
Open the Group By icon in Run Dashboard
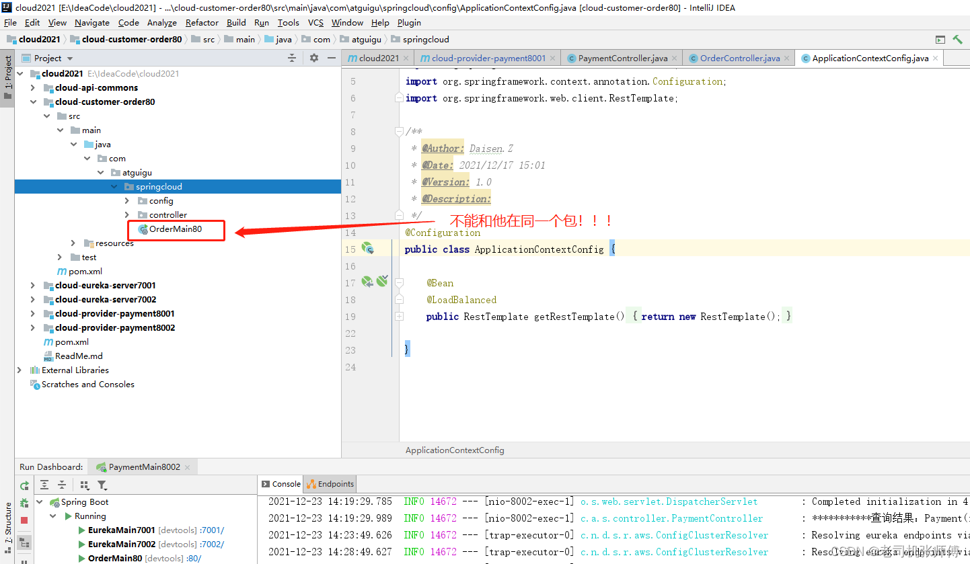tap(85, 485)
